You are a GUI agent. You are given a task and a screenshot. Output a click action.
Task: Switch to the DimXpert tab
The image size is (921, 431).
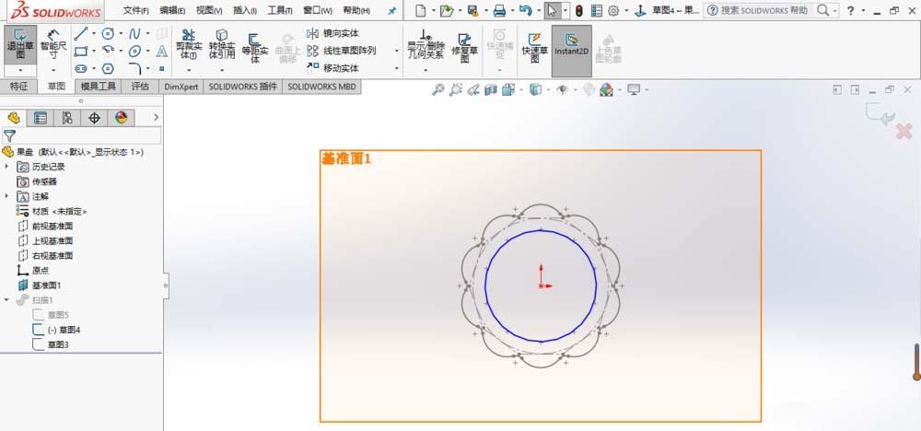click(x=181, y=87)
